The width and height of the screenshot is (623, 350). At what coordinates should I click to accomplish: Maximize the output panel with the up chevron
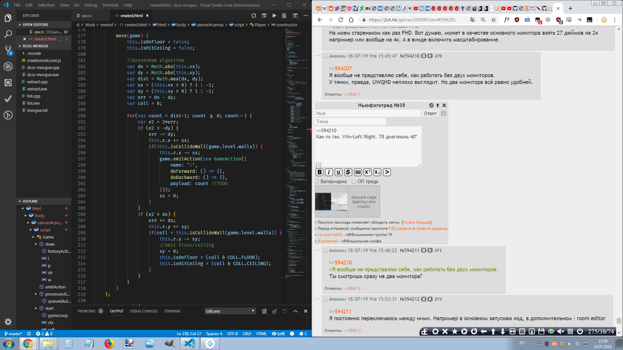(x=295, y=311)
